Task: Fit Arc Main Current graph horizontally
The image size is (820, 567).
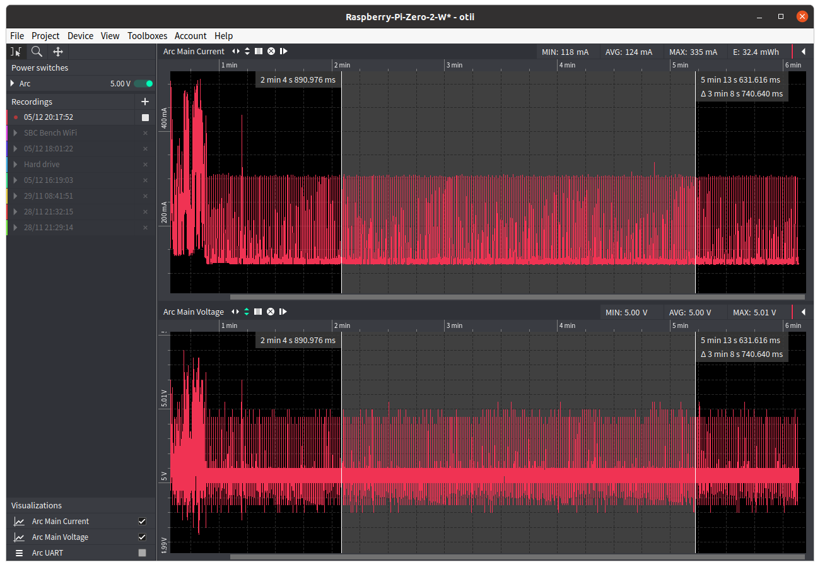Action: [x=236, y=51]
